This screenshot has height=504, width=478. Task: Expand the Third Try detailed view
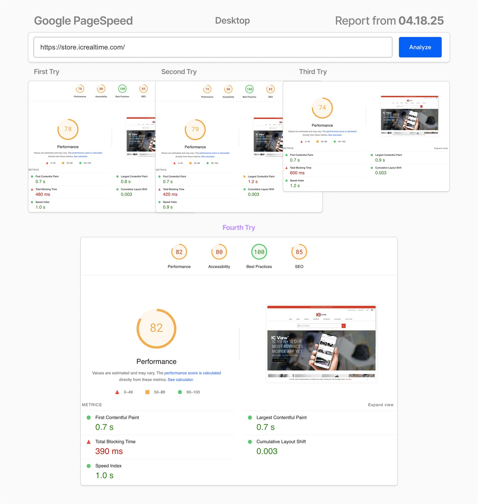441,148
